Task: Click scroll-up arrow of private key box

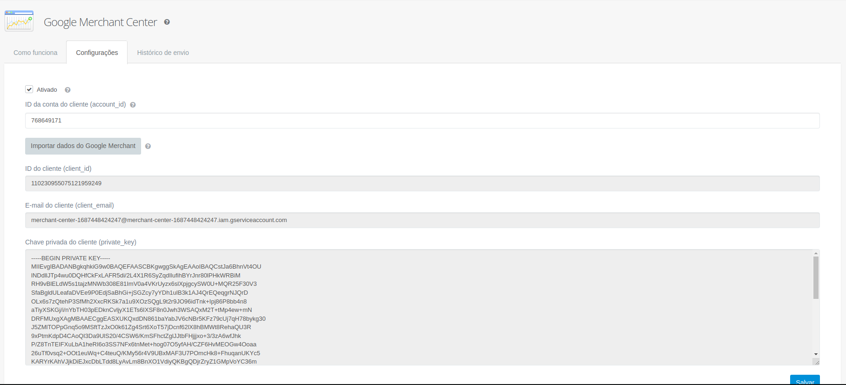Action: (816, 253)
